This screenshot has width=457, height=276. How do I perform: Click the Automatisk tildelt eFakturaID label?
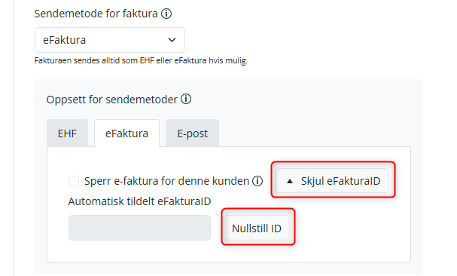tap(139, 201)
